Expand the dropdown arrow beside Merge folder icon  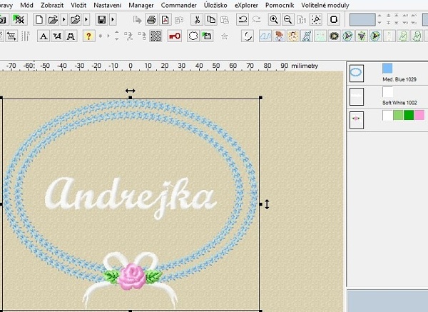86,20
